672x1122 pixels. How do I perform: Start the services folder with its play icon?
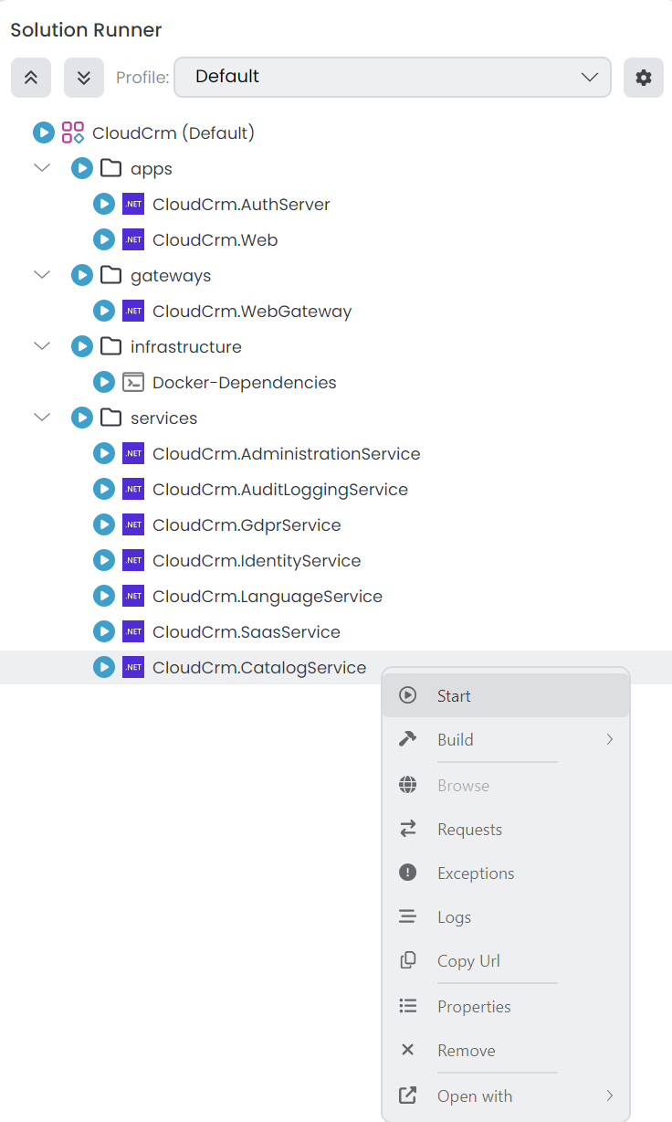tap(82, 418)
